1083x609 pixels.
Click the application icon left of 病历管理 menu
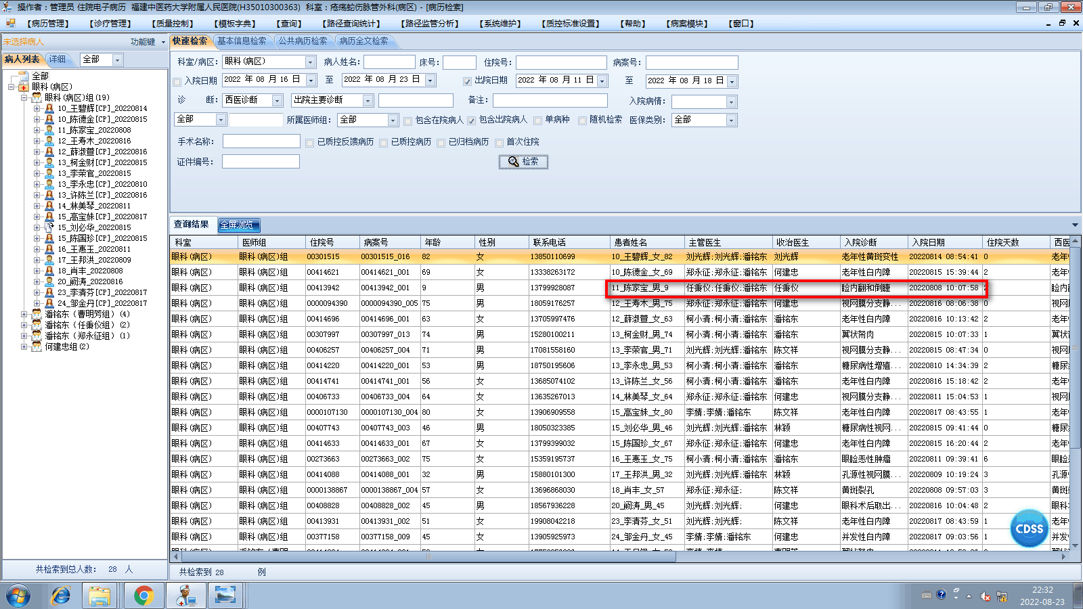(11, 23)
